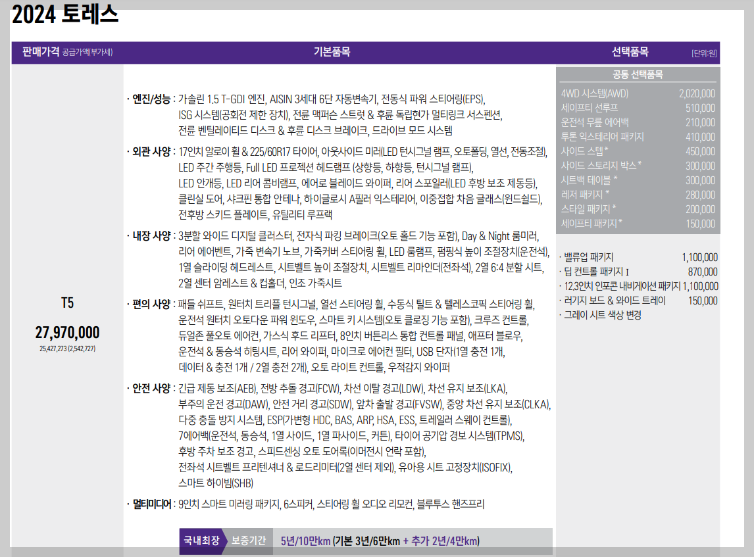Click the '9인치 스마트 미러링 패키지' text
This screenshot has width=754, height=557.
click(229, 504)
